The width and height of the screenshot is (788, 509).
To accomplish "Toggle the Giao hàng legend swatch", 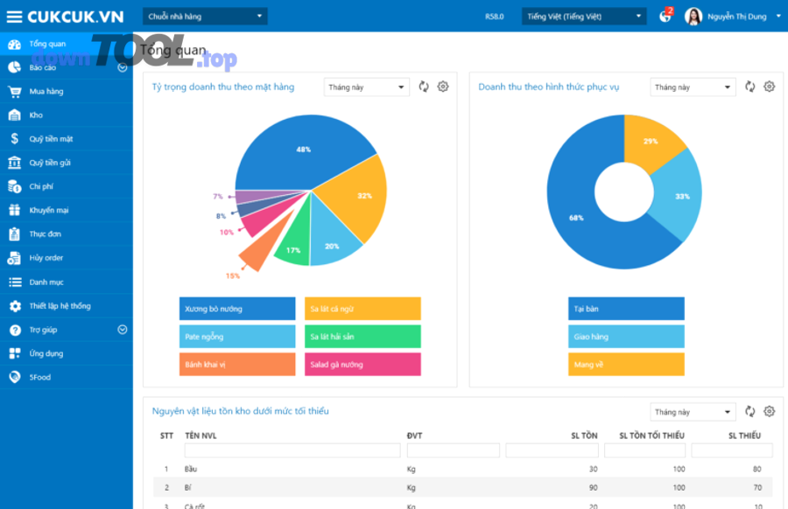I will point(625,337).
